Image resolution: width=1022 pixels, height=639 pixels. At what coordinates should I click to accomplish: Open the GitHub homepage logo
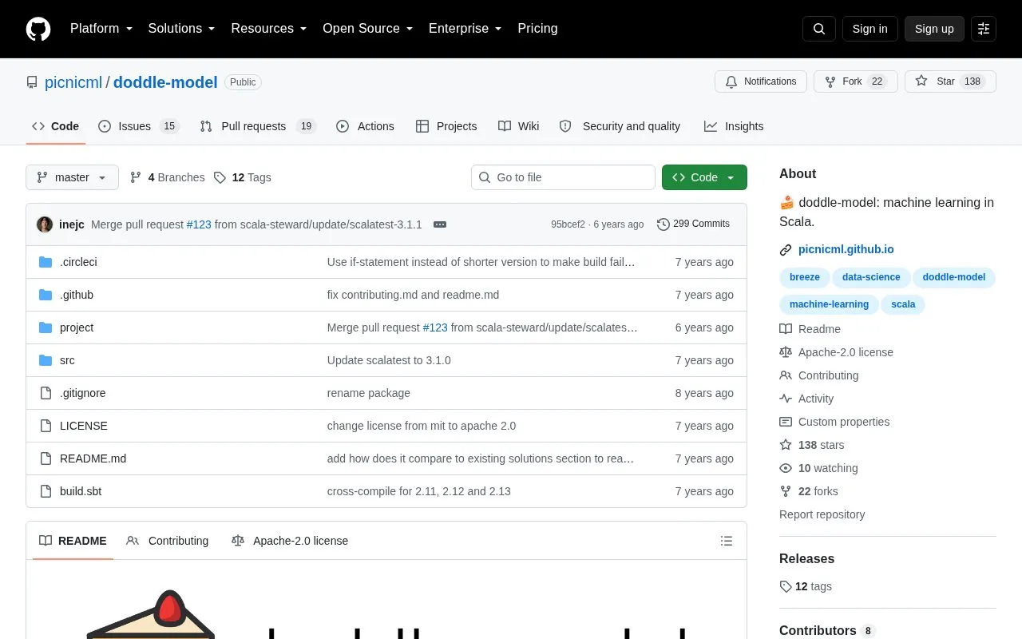[38, 29]
